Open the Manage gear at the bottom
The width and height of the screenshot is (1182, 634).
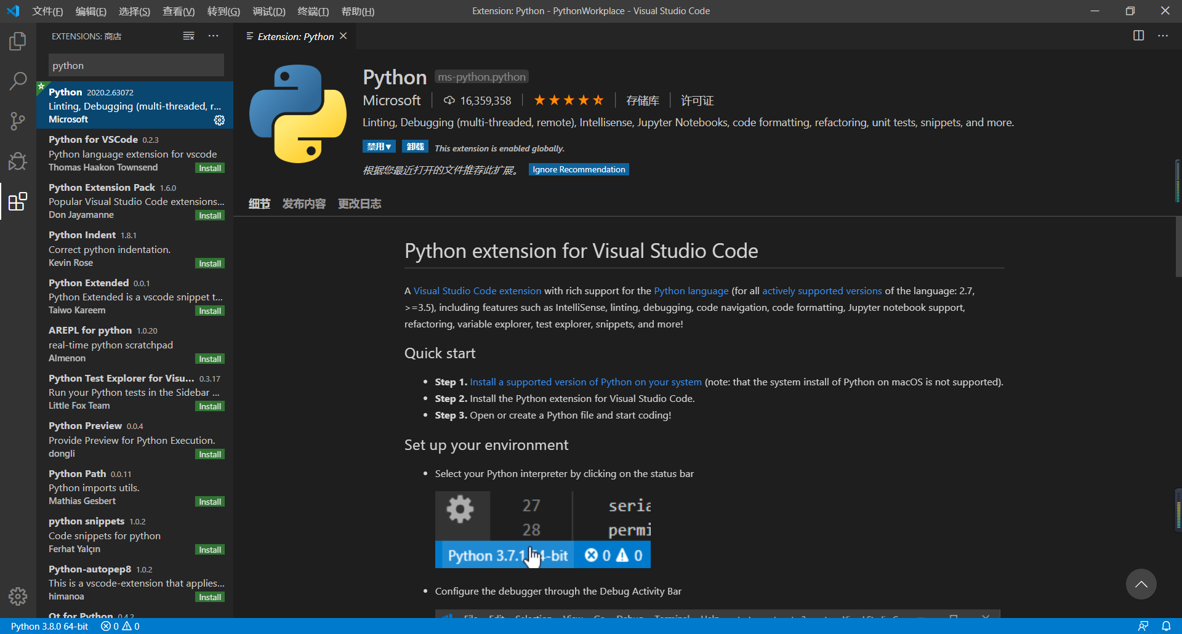pyautogui.click(x=17, y=596)
